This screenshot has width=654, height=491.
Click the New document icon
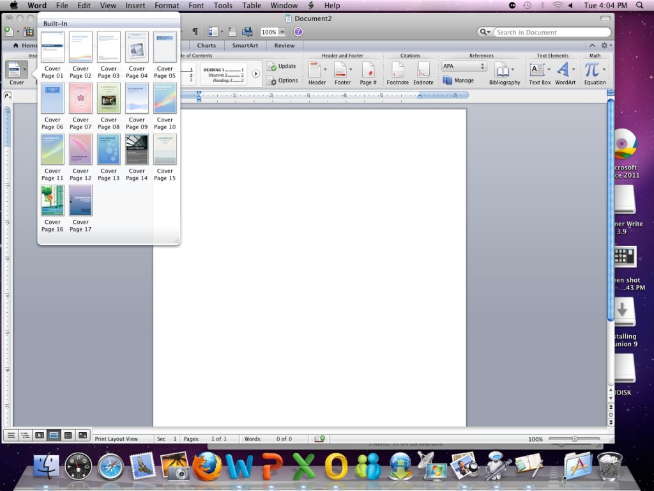[x=8, y=32]
